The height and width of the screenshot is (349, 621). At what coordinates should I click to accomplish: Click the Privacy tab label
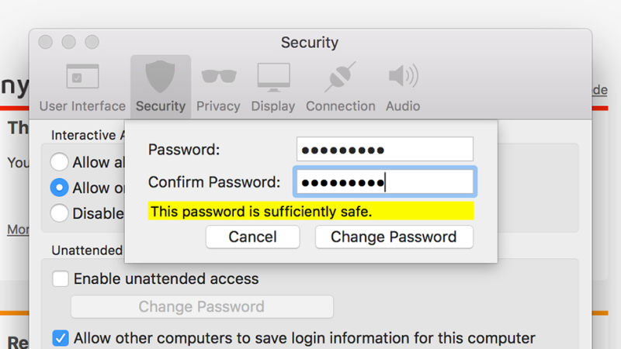218,106
